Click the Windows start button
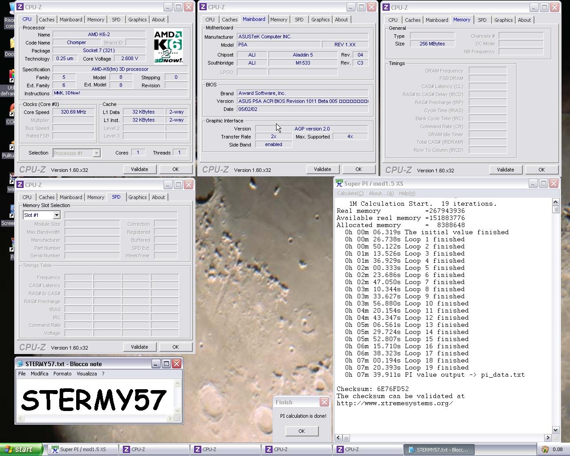This screenshot has width=570, height=456. (21, 449)
